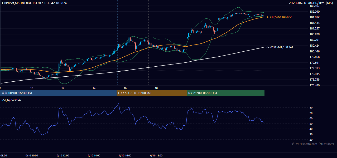Click the bottom time label 6/16 12:00
Image resolution: width=337 pixels, height=158 pixels.
pyautogui.click(x=63, y=156)
